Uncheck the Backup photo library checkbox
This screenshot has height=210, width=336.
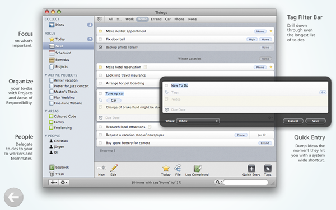tap(100, 47)
